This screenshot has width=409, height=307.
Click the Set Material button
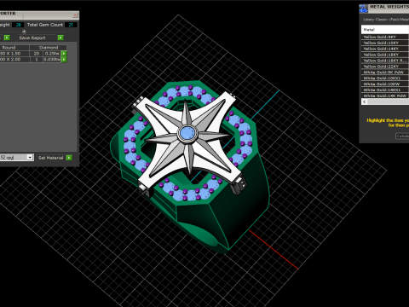[x=50, y=158]
